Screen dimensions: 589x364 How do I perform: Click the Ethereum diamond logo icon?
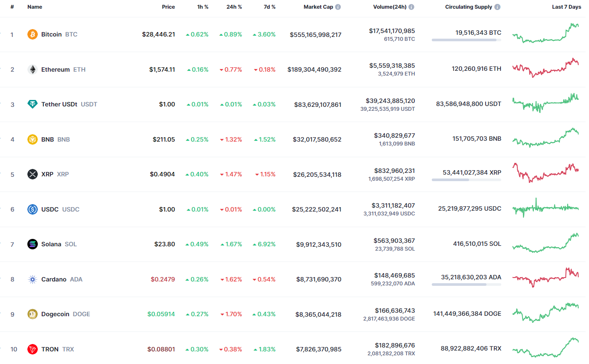33,69
